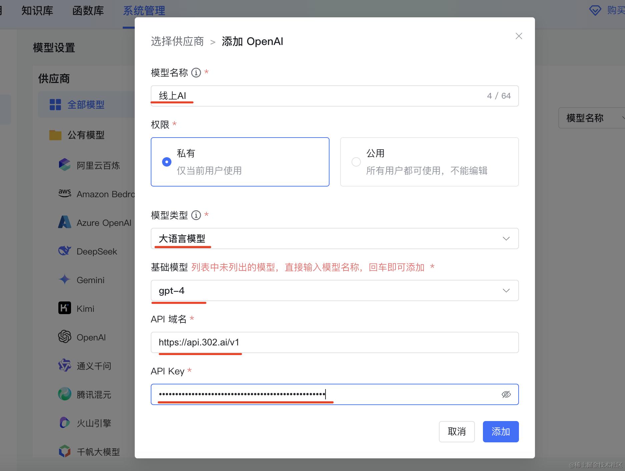Click the info icon next to 模型名称
625x471 pixels.
(196, 73)
